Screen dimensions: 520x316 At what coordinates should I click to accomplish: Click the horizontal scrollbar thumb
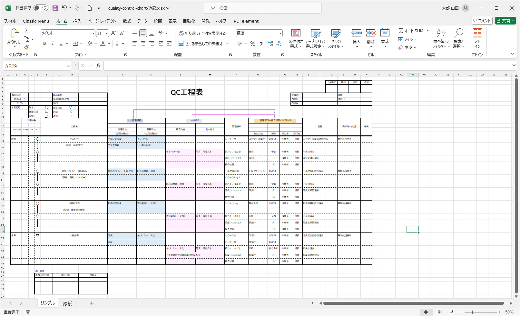tap(414, 303)
